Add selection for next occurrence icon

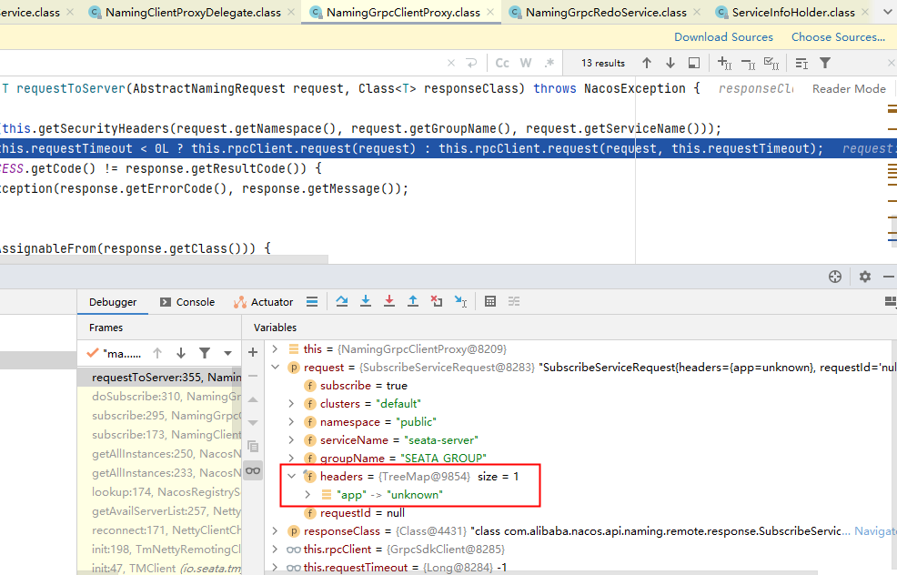click(724, 63)
